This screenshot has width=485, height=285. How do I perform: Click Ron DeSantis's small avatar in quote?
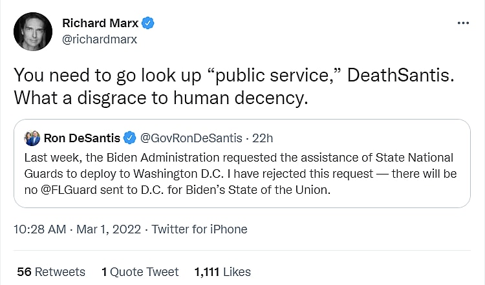click(x=32, y=138)
